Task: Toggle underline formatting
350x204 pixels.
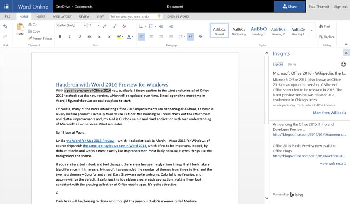Action: click(79, 37)
